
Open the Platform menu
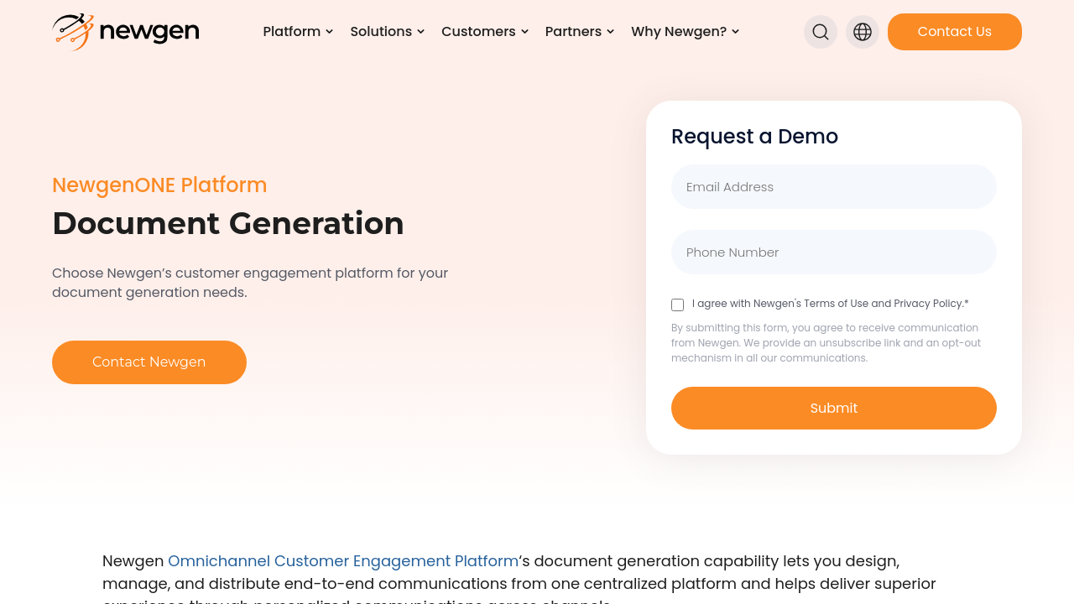coord(291,32)
